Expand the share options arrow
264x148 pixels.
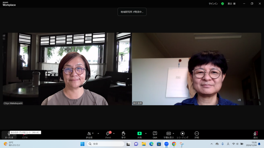(x=146, y=134)
